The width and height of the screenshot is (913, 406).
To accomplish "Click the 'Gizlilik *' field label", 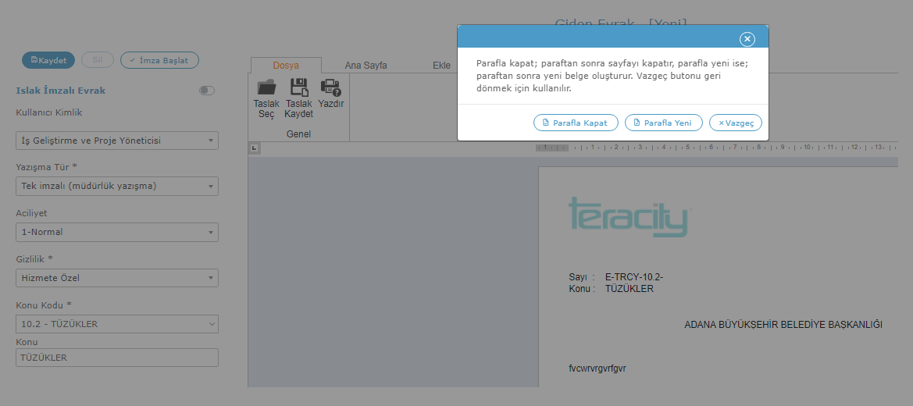I will pyautogui.click(x=34, y=258).
